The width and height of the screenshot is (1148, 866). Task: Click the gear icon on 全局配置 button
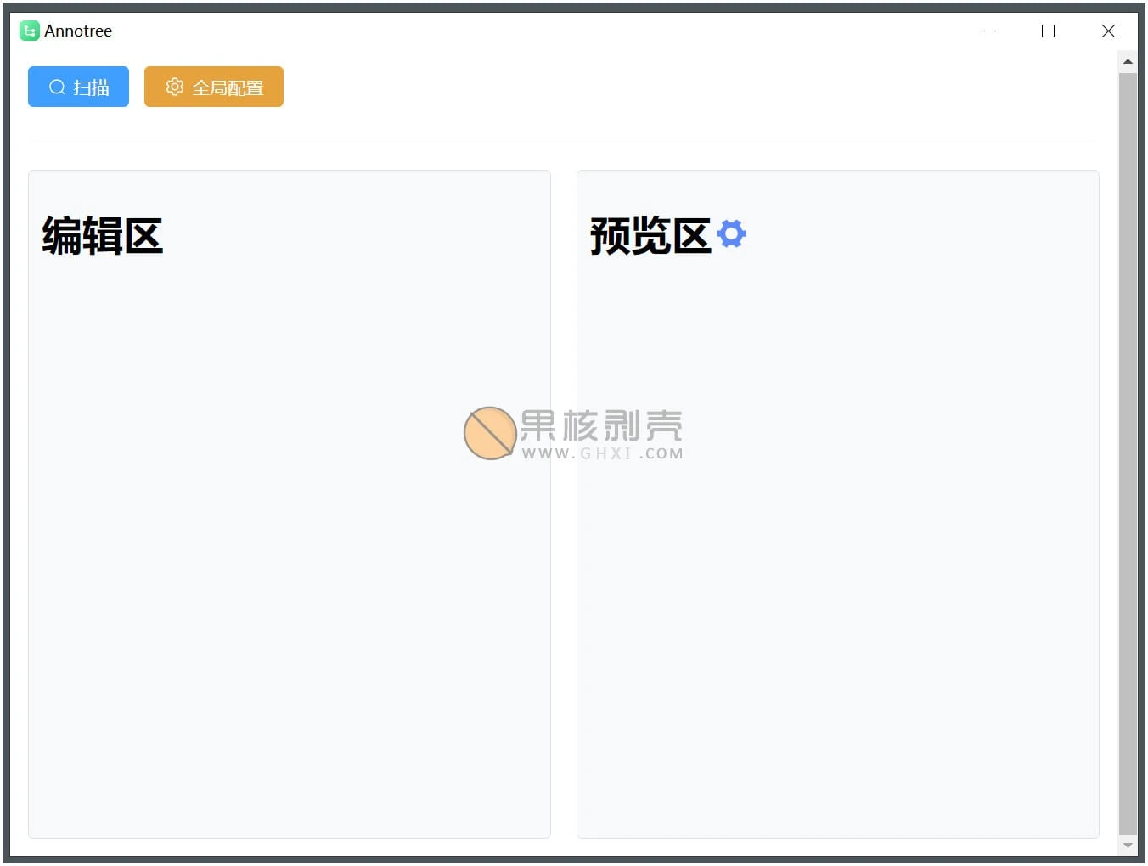175,87
